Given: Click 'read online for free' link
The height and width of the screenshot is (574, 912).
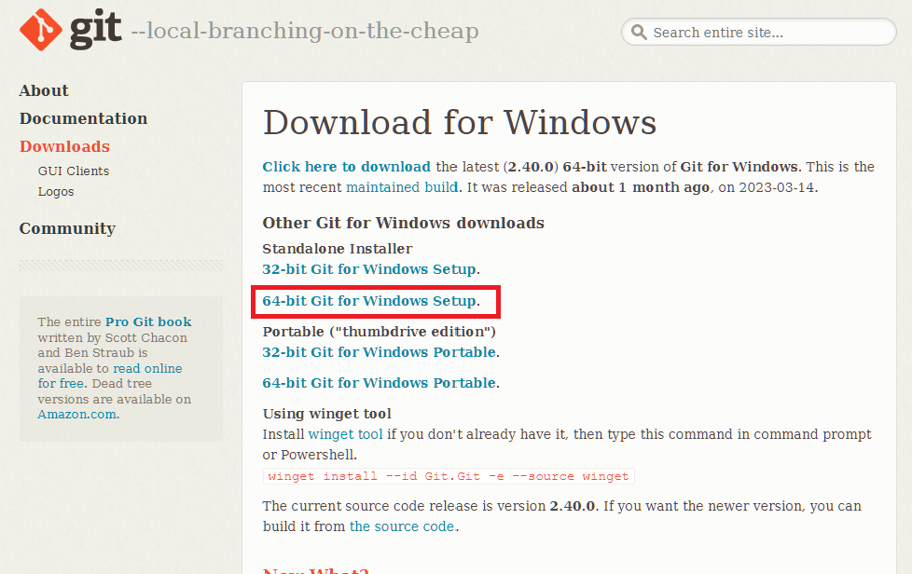Looking at the screenshot, I should 110,376.
